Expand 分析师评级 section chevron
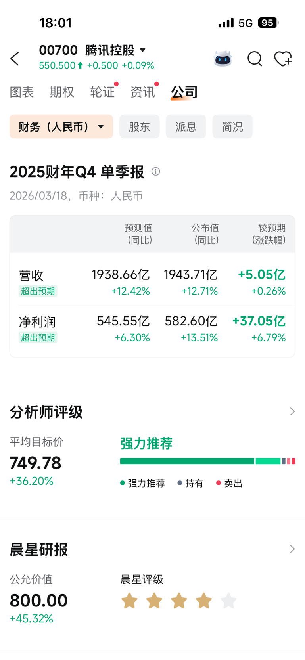 pyautogui.click(x=292, y=411)
